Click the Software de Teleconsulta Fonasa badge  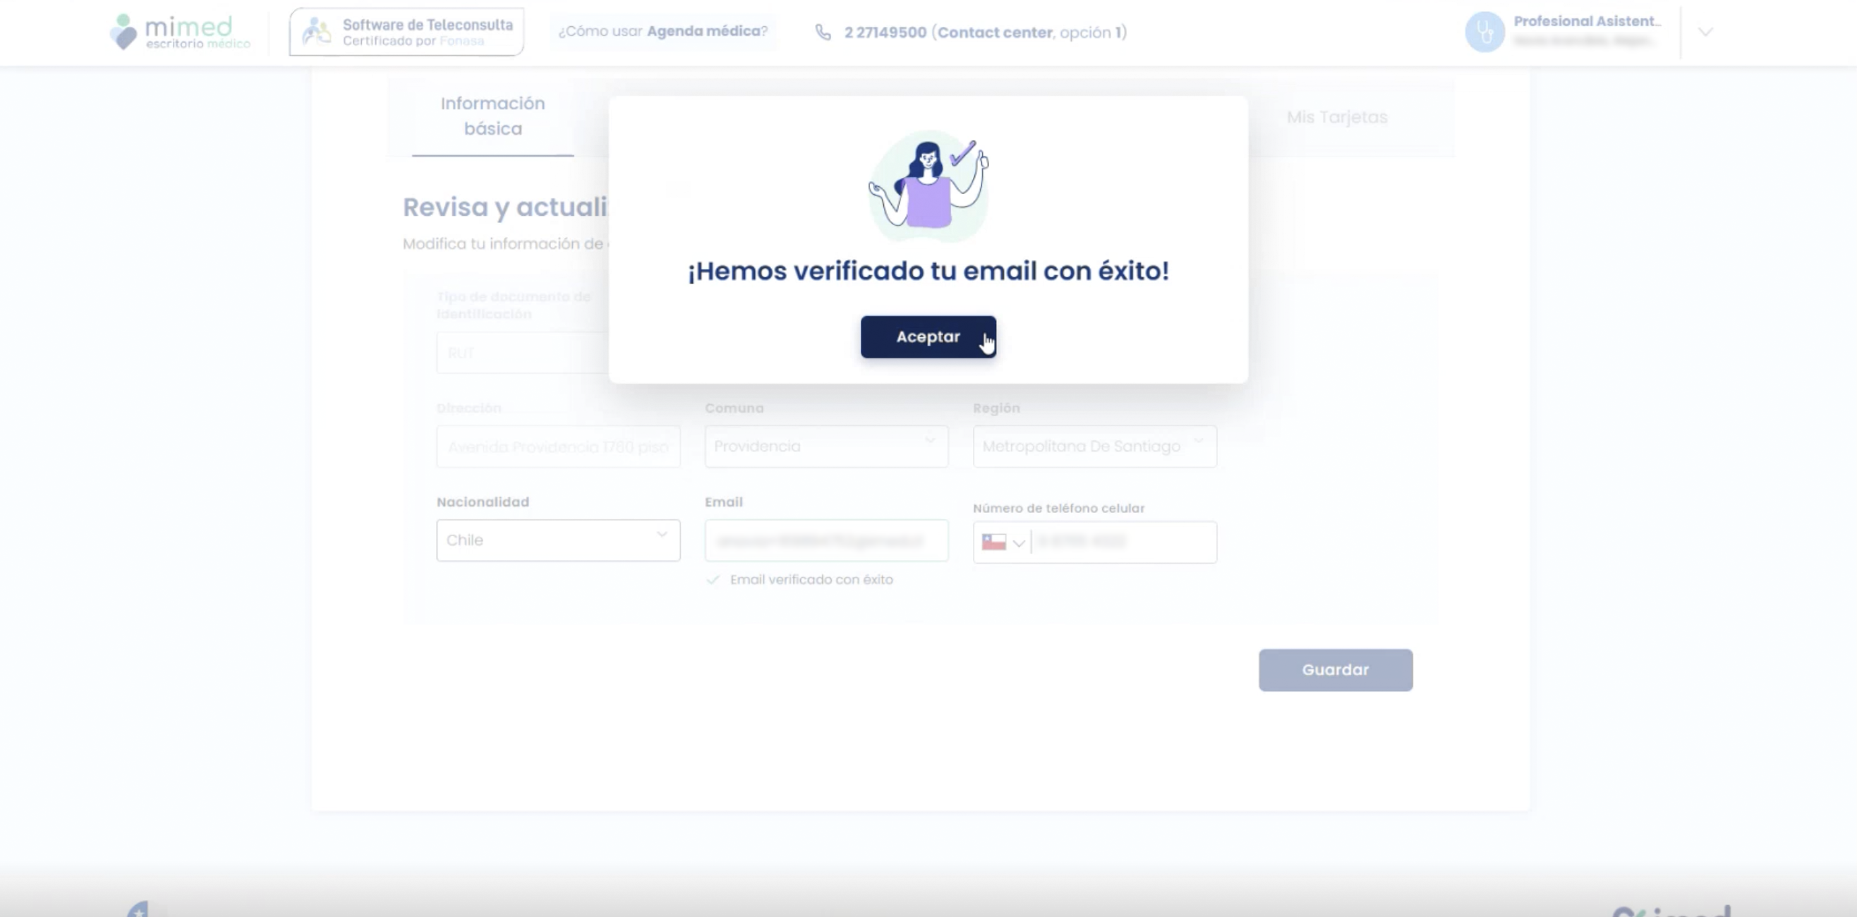(406, 32)
